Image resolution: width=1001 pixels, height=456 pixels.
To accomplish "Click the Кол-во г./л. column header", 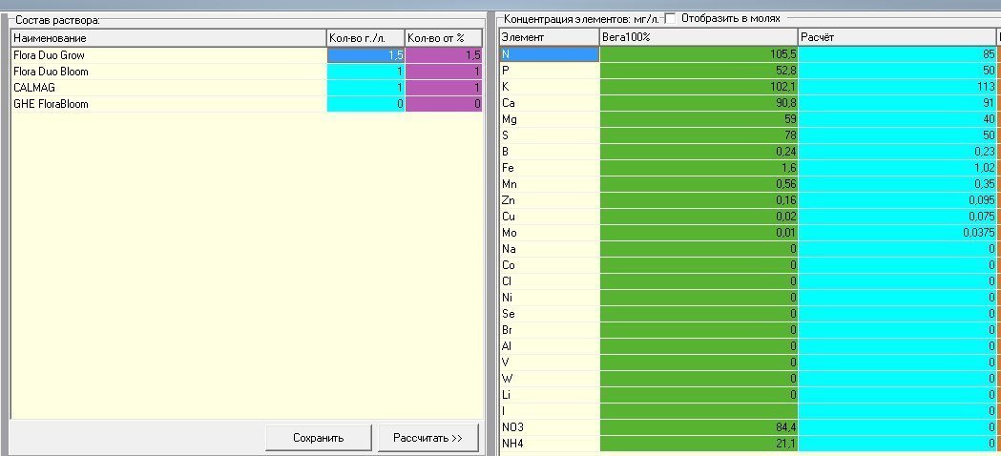I will pos(365,37).
